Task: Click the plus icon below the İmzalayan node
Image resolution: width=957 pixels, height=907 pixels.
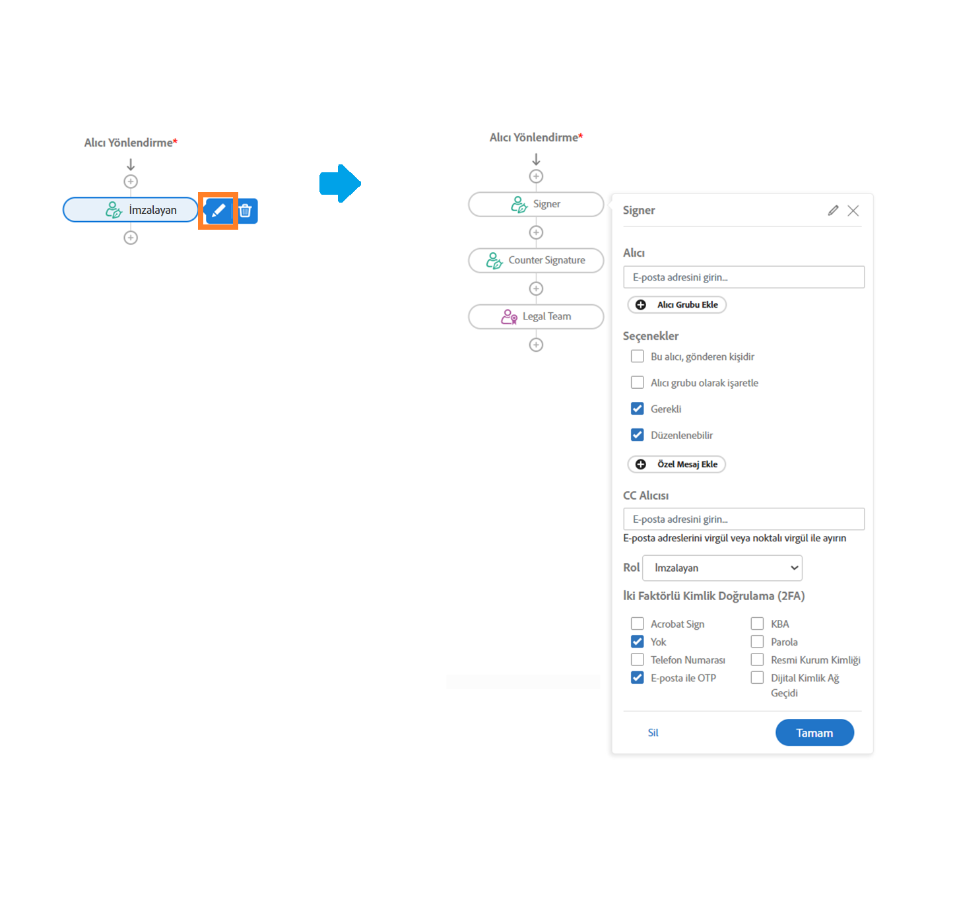Action: tap(131, 238)
